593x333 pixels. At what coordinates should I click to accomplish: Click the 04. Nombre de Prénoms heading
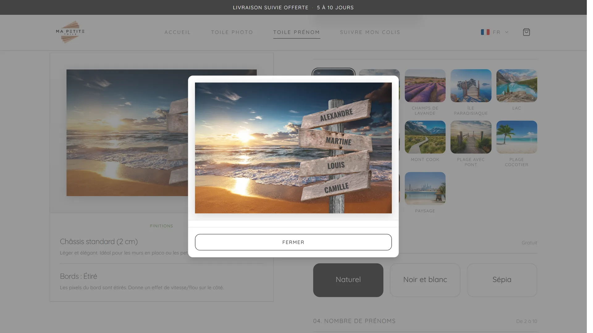354,321
